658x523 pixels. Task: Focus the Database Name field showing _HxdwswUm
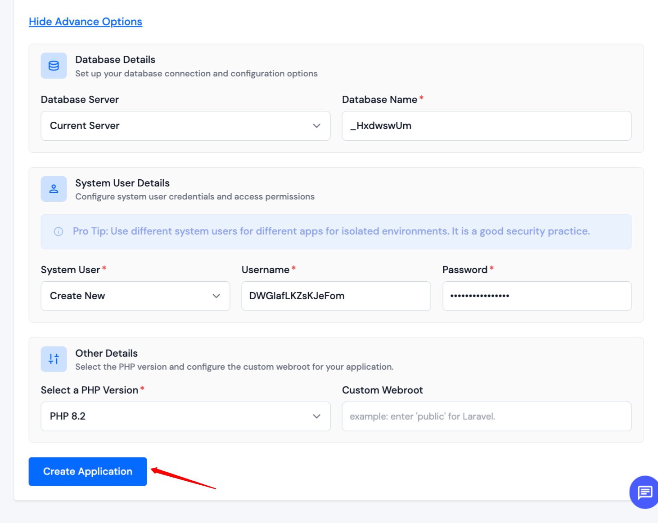[487, 126]
